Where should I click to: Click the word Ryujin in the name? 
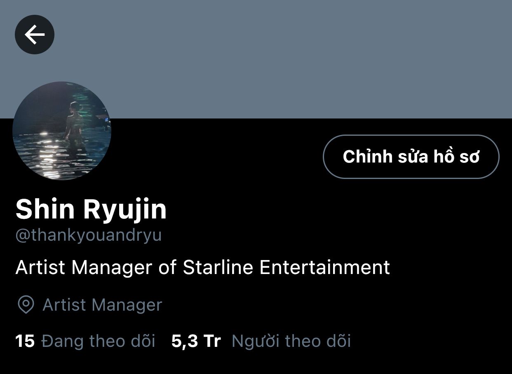125,209
